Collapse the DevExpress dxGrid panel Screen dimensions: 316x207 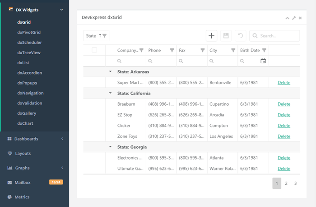pyautogui.click(x=288, y=18)
